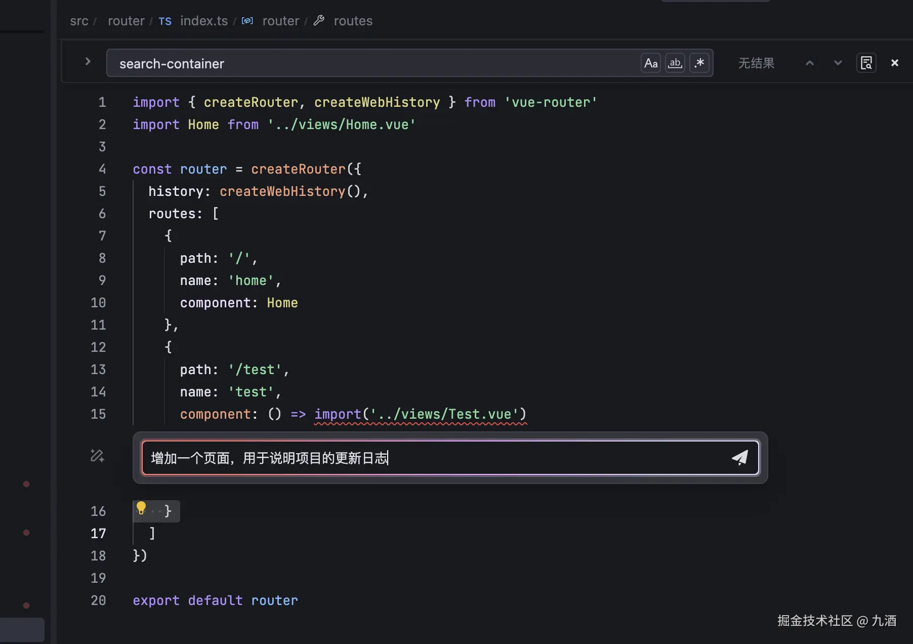Click 'vue-router' string on line 1
Viewport: 913px width, 644px height.
[x=551, y=102]
